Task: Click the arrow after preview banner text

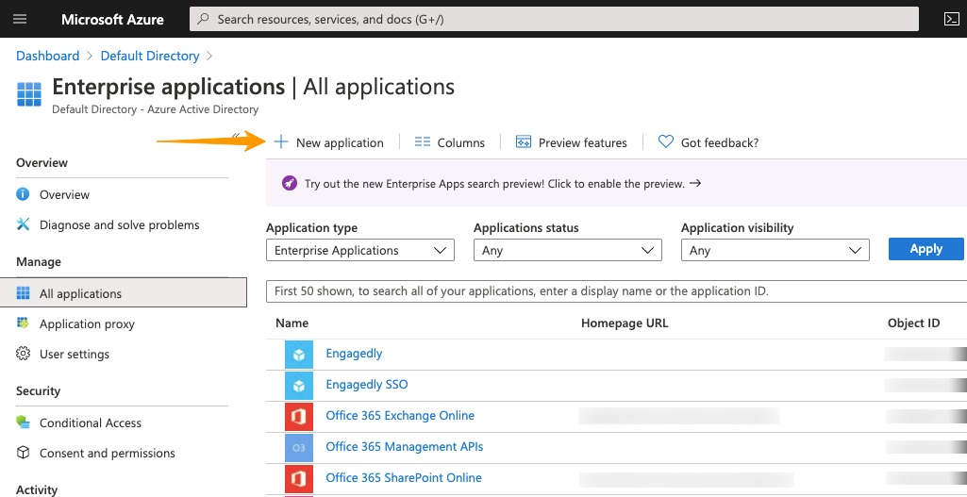Action: coord(695,183)
